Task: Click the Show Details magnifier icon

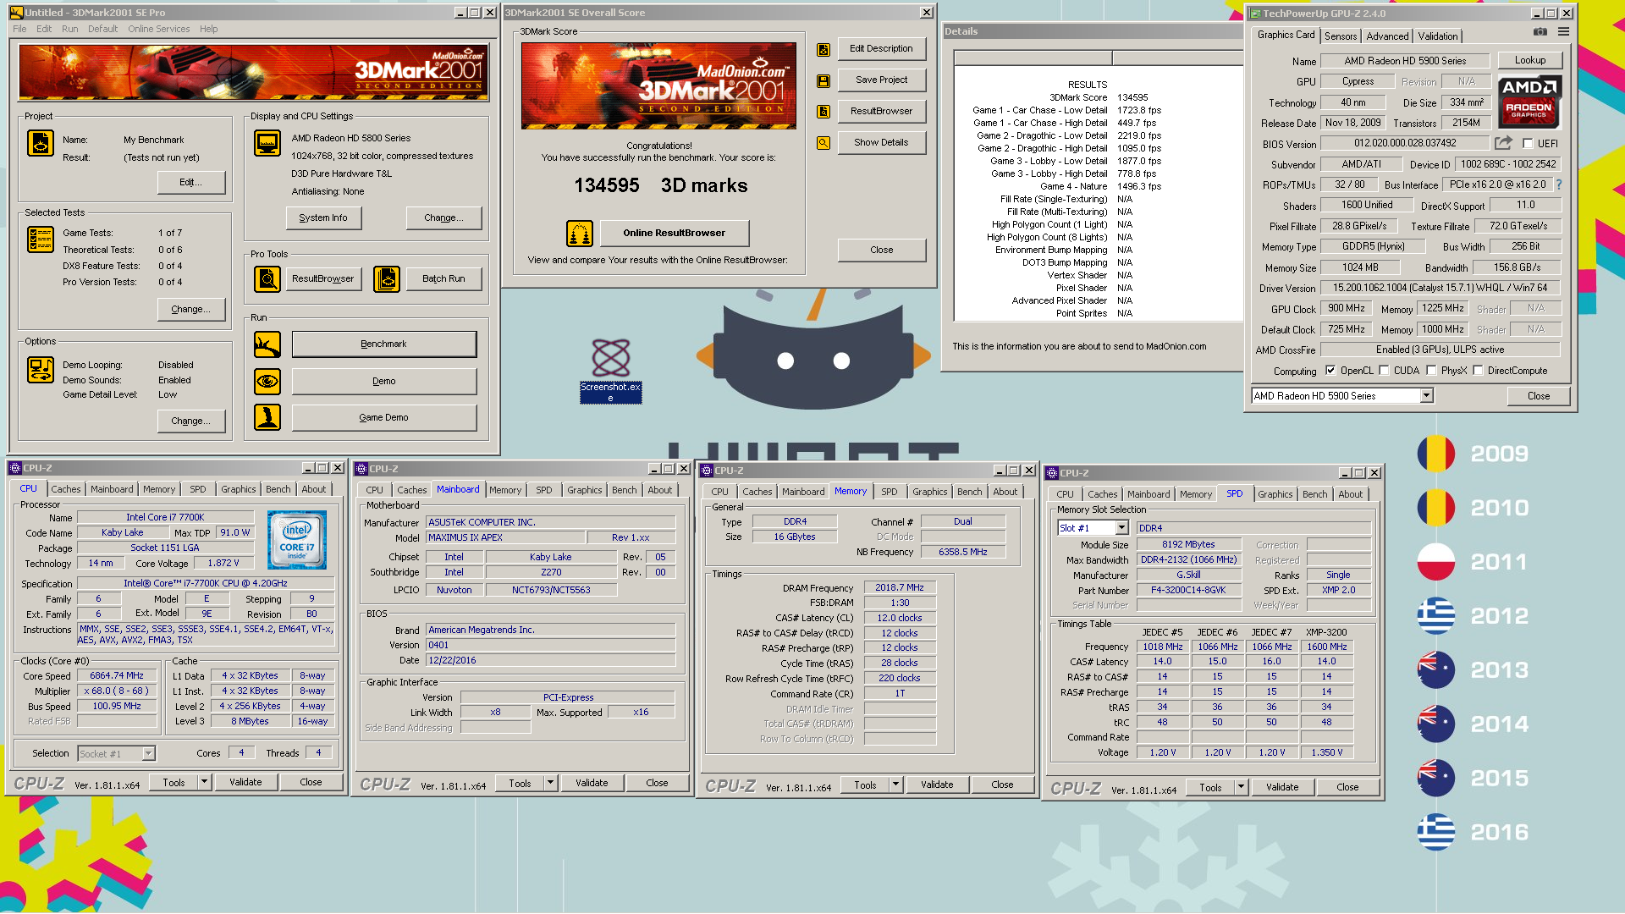Action: point(823,143)
